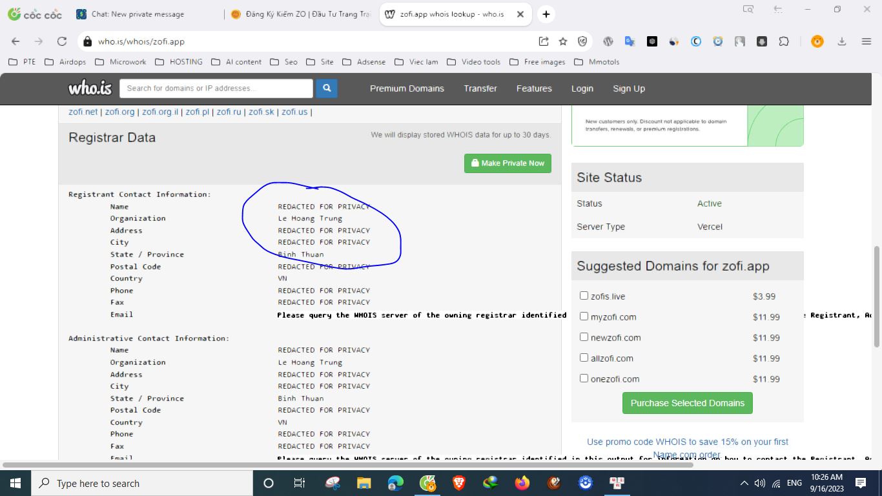Open the Transfer menu item
This screenshot has height=496, width=882.
pyautogui.click(x=480, y=88)
